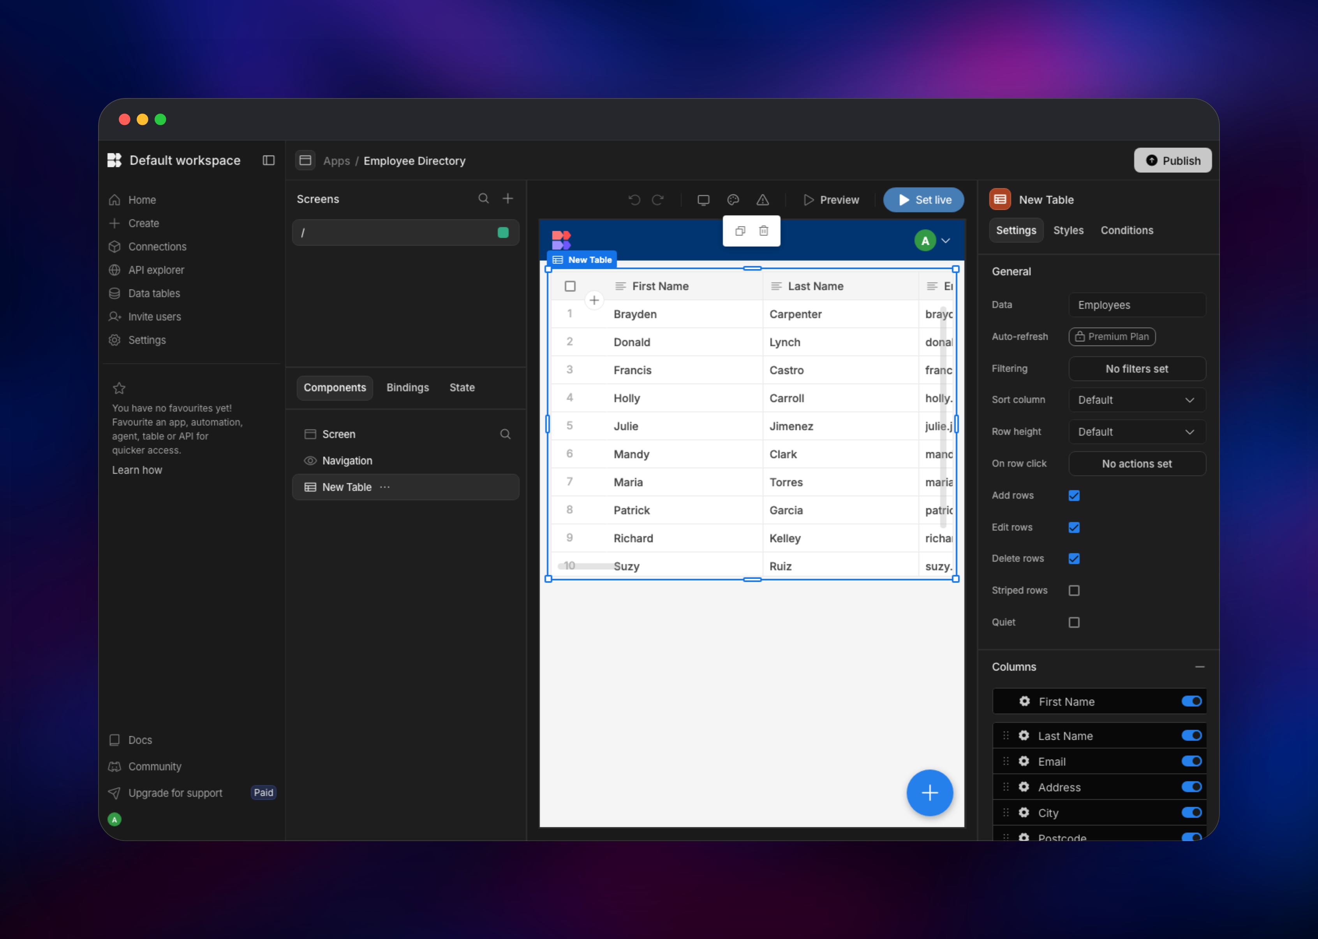
Task: Click the Set live button
Action: pyautogui.click(x=923, y=200)
